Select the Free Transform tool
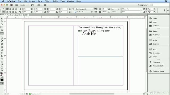 point(2,53)
